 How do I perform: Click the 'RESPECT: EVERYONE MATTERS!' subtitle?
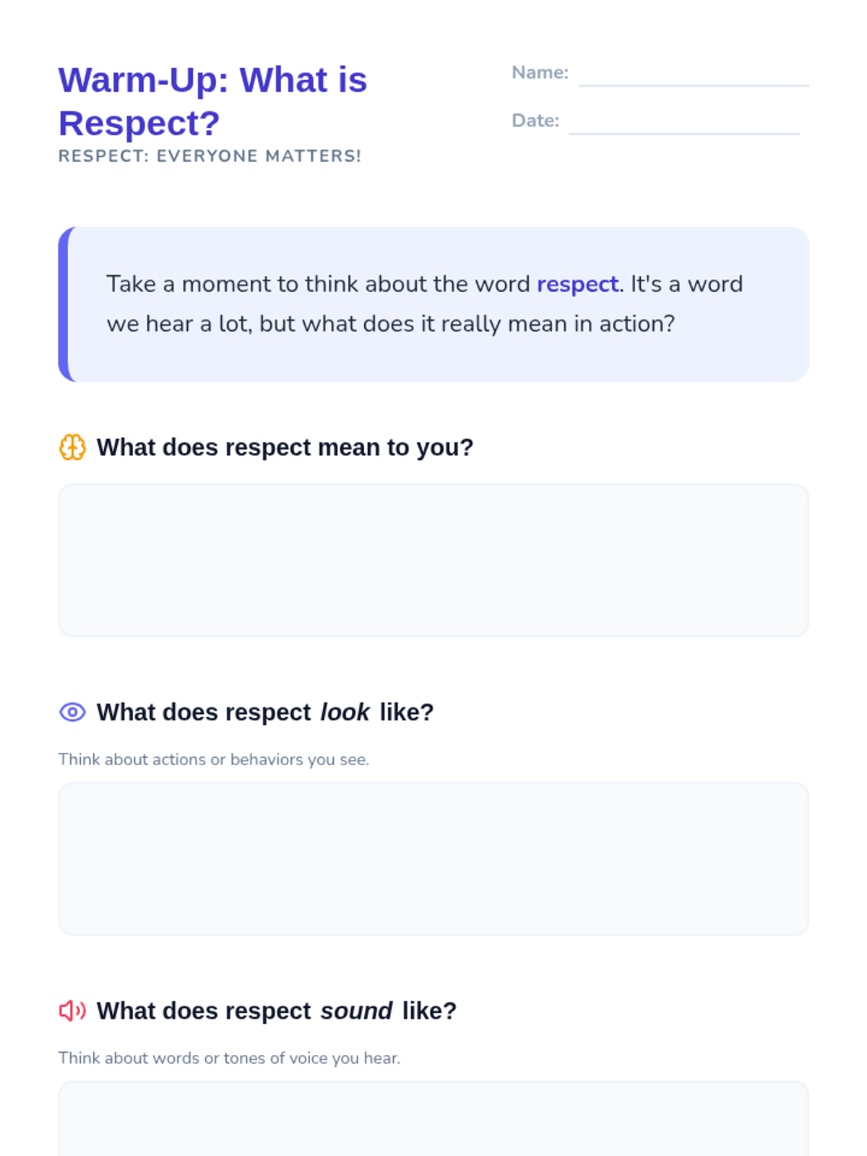pyautogui.click(x=210, y=156)
